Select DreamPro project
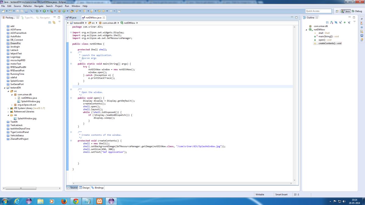Screen dimensions: 365x205 (x=15, y=43)
